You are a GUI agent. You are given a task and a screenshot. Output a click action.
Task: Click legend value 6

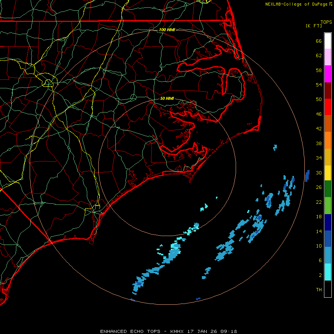320,261
